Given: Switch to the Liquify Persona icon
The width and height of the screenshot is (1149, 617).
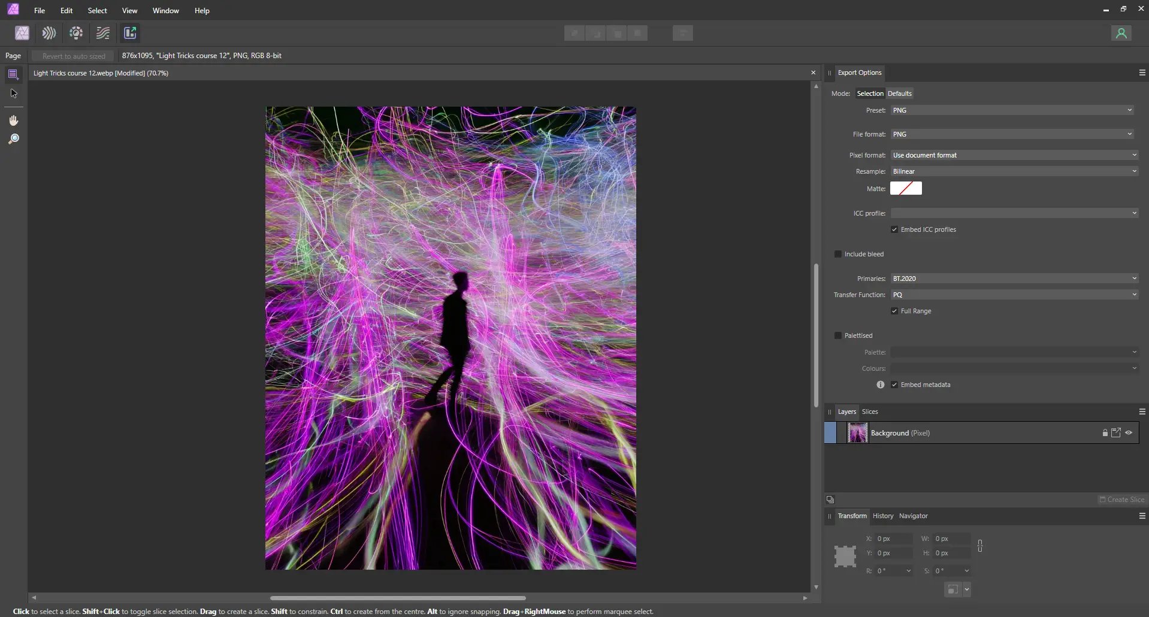Looking at the screenshot, I should click(x=49, y=33).
